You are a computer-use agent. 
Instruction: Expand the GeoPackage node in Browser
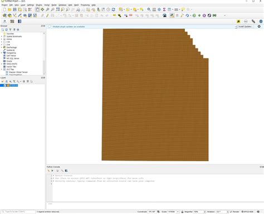click(2, 47)
